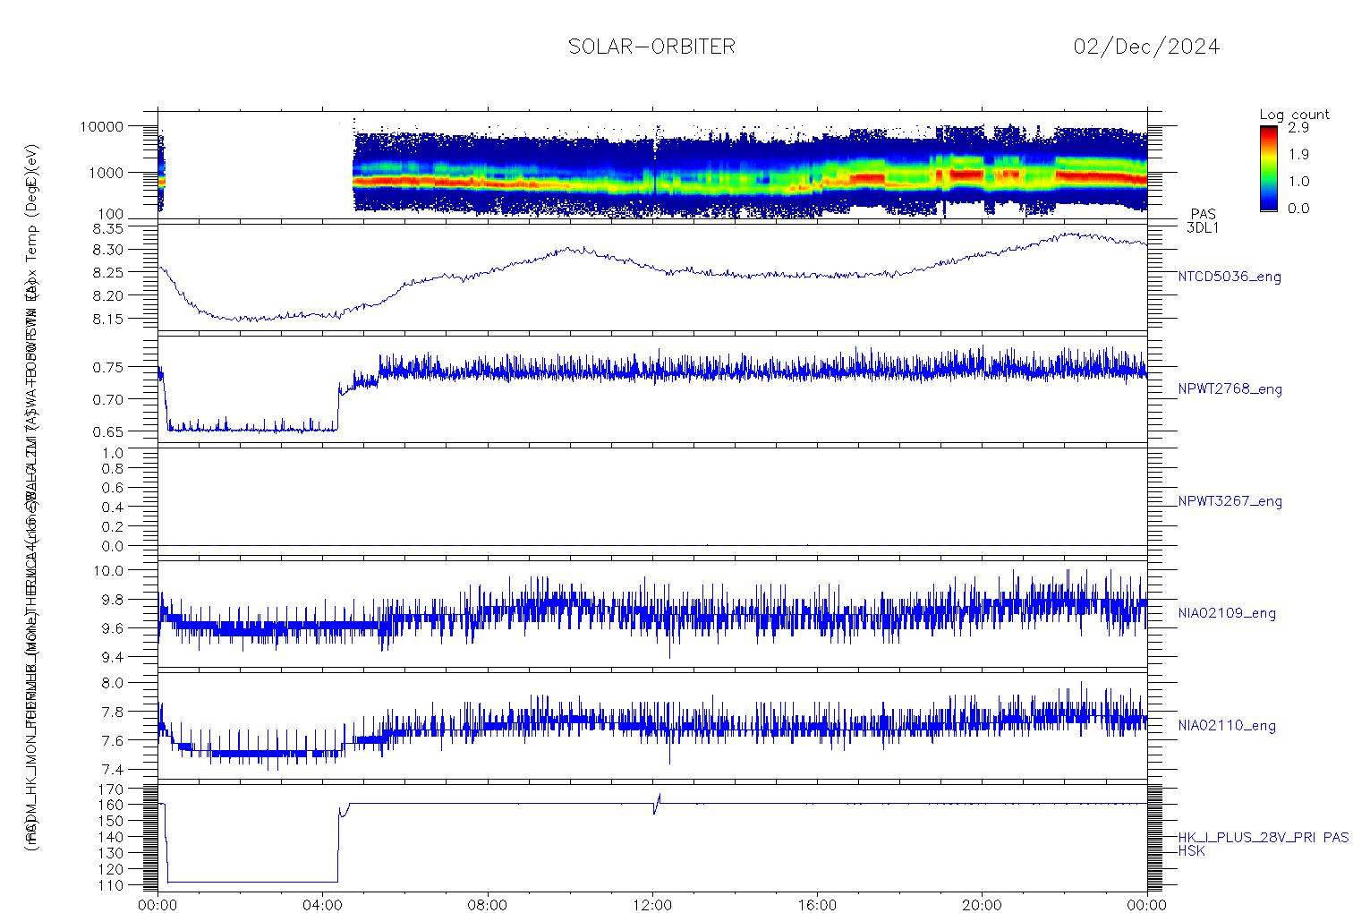The image size is (1353, 913).
Task: Click the Log count legend title
Action: [x=1294, y=115]
